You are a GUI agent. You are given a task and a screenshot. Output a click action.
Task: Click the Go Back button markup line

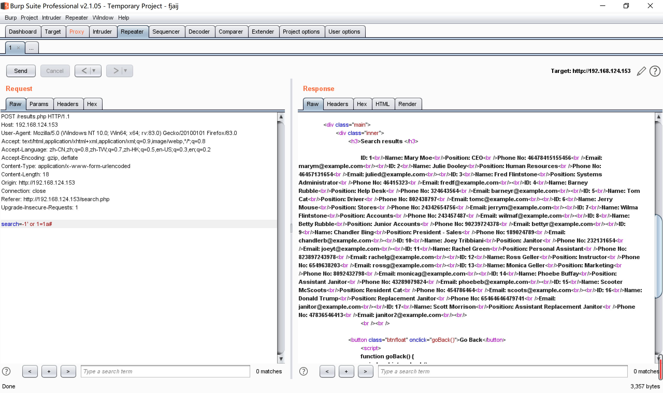(427, 340)
